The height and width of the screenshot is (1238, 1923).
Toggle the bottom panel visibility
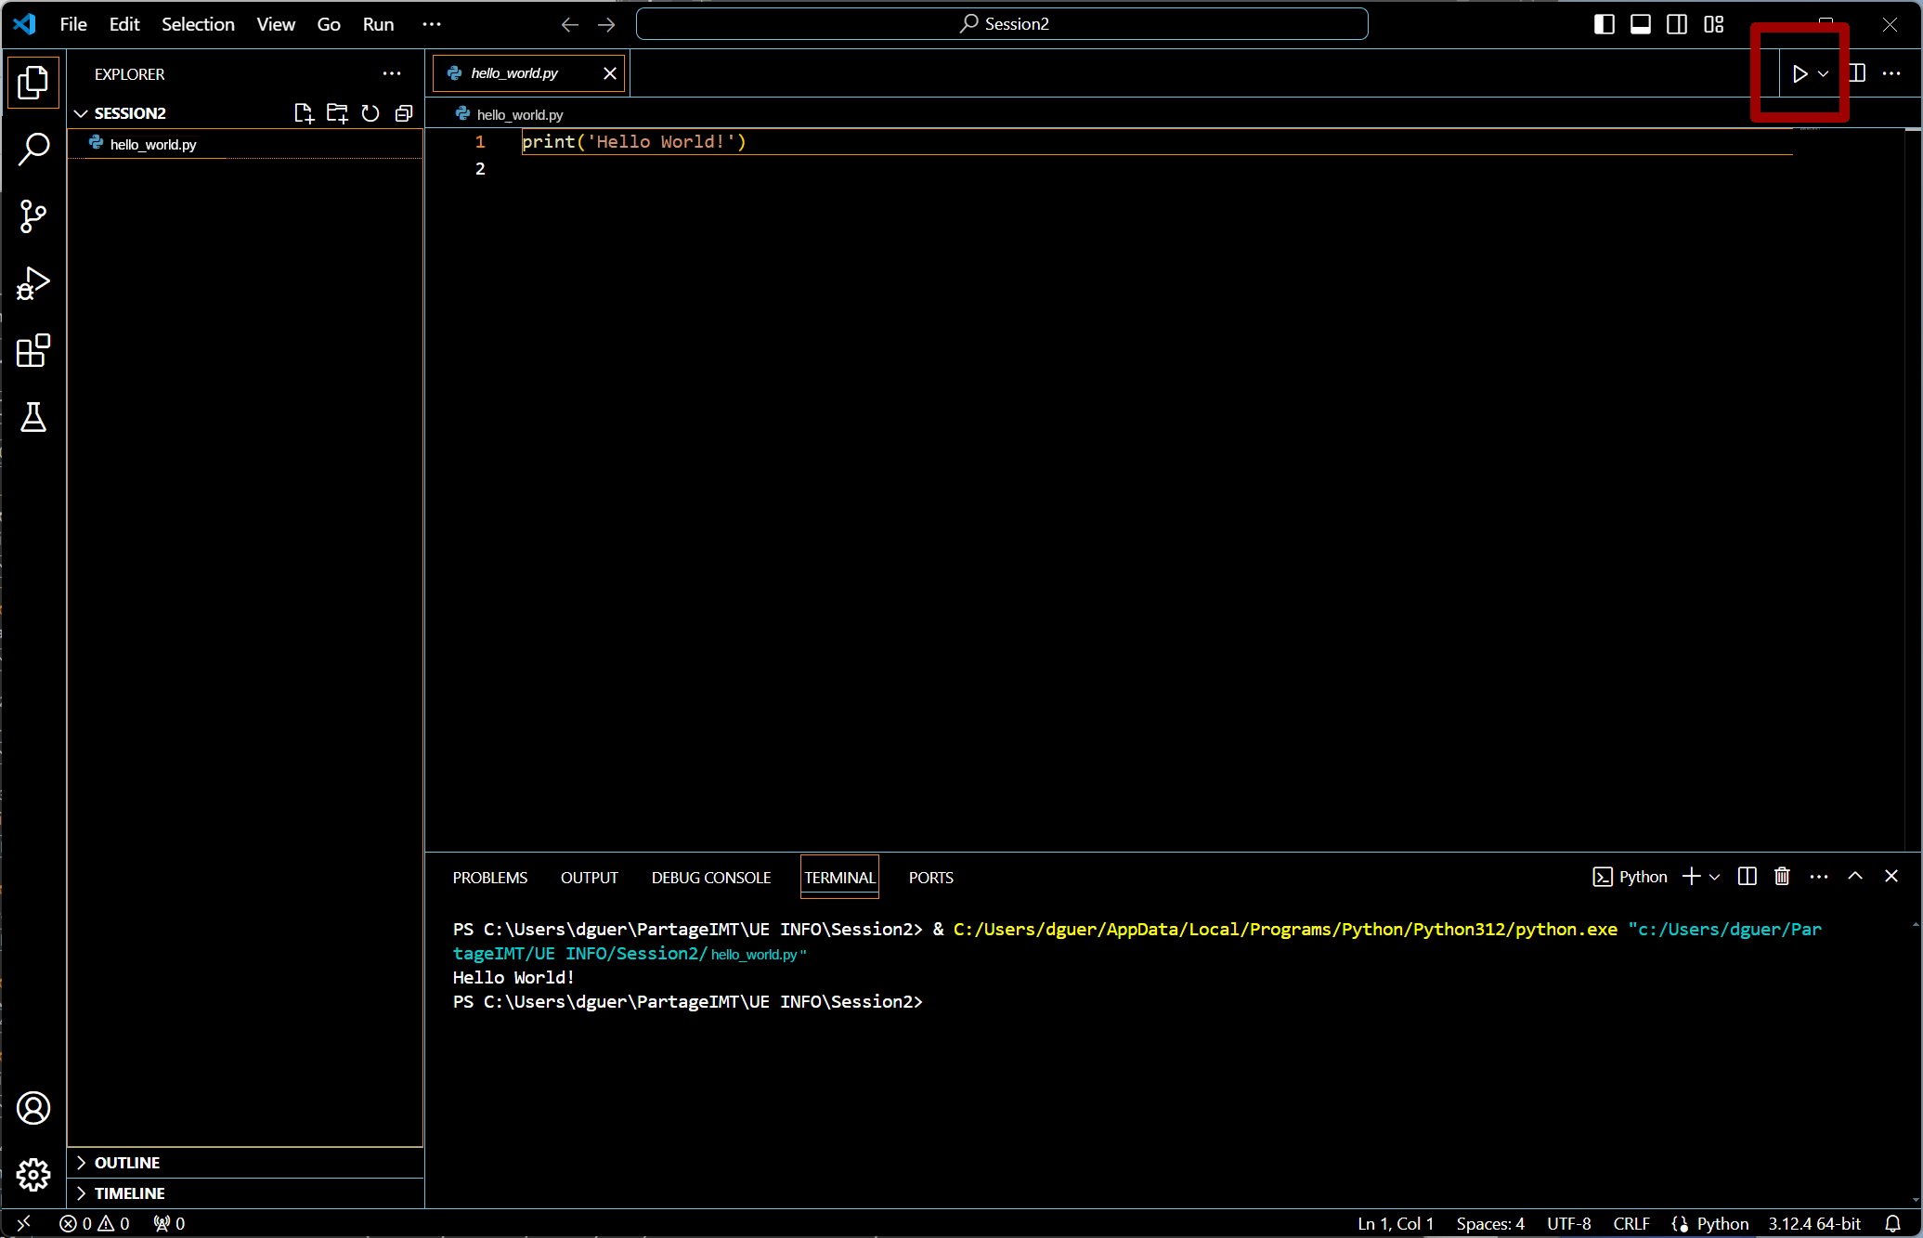point(1641,24)
